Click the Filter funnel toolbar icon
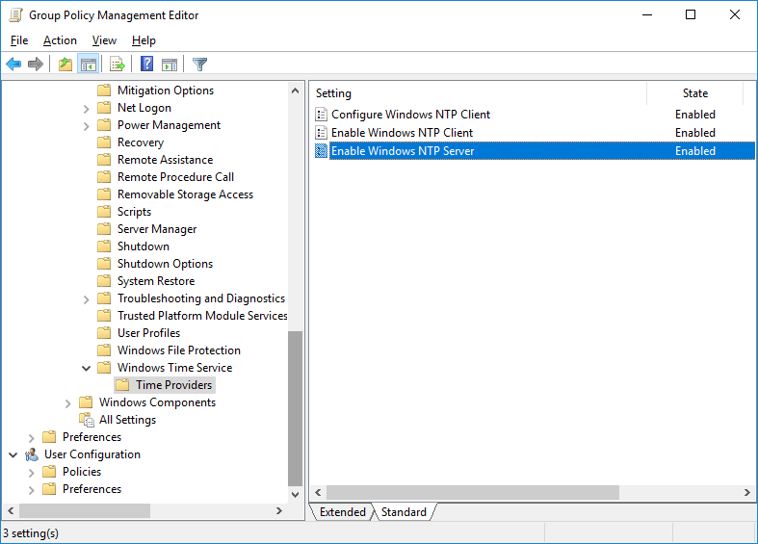The height and width of the screenshot is (544, 758). coord(199,64)
